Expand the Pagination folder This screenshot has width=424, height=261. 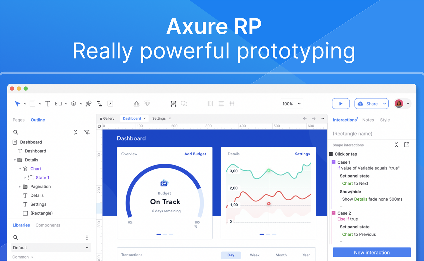click(20, 187)
